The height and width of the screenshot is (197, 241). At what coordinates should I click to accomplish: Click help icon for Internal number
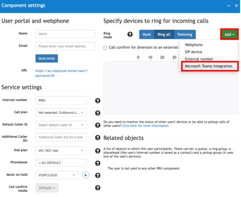[x=98, y=101]
